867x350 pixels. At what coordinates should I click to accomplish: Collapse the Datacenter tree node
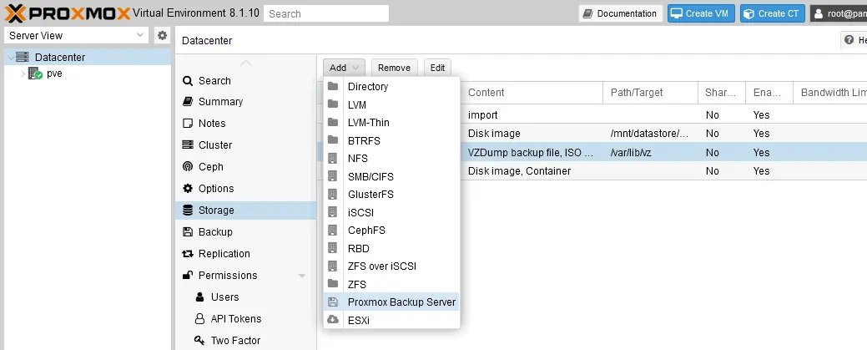tap(11, 58)
